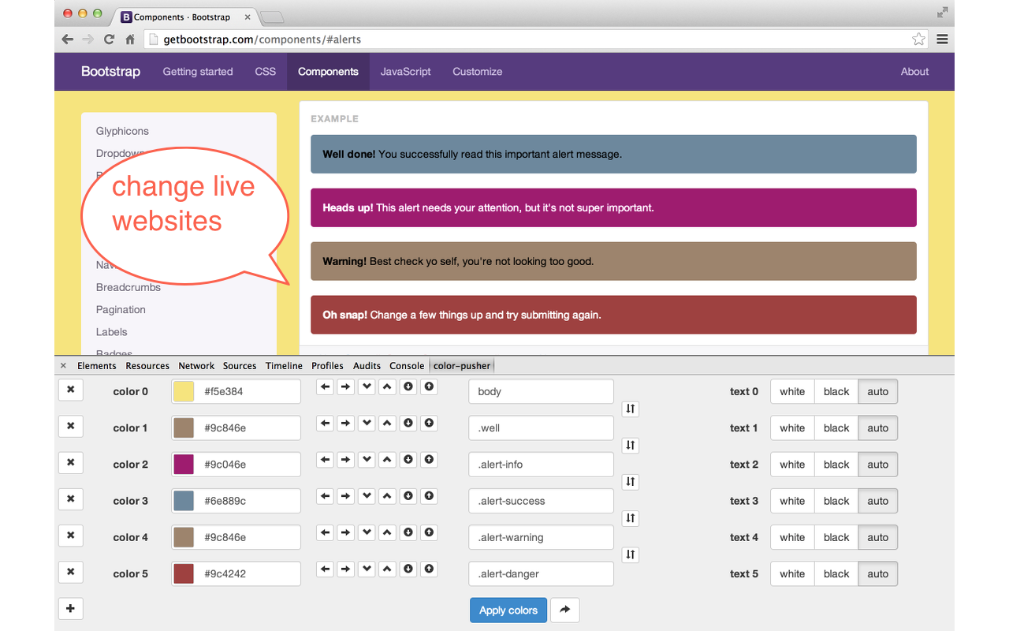
Task: Set text 2 to white
Action: tap(792, 465)
